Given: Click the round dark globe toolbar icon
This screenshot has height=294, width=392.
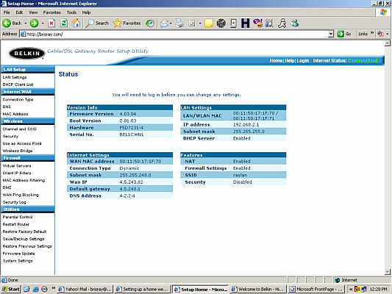Looking at the screenshot, I should (221, 24).
